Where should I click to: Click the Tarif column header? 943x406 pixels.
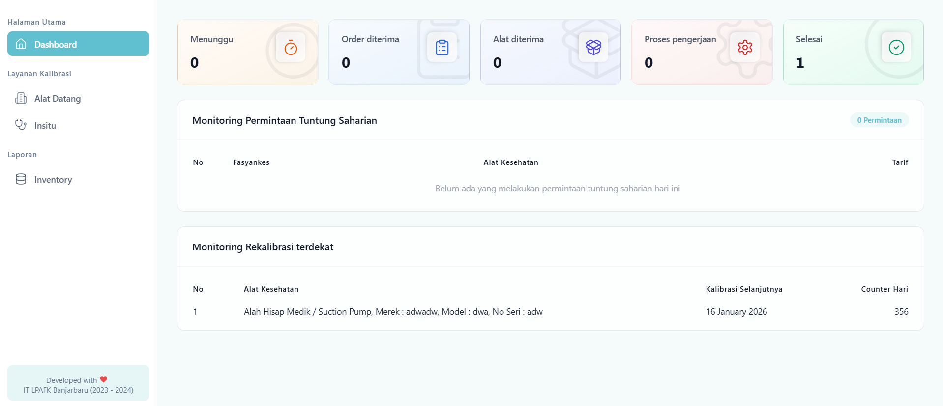coord(900,162)
